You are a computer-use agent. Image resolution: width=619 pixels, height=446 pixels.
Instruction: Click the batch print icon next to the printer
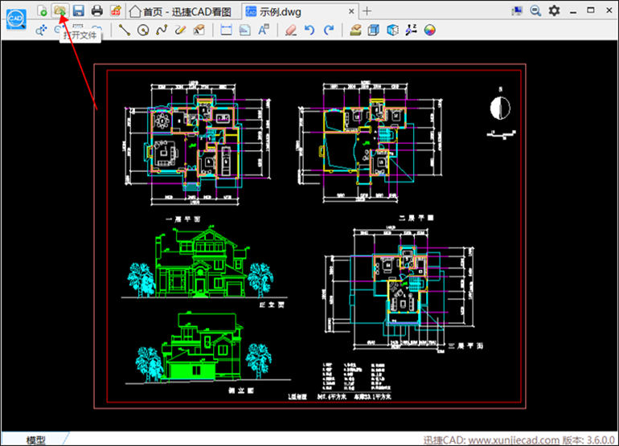click(115, 10)
